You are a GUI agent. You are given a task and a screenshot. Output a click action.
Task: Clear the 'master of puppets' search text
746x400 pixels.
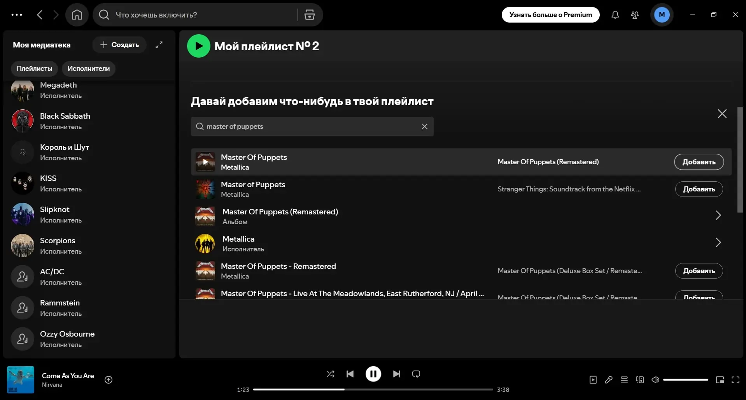425,126
